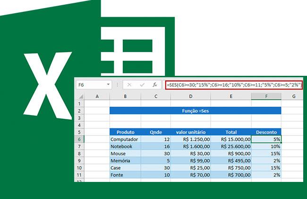The width and height of the screenshot is (307, 199).
Task: Click quantity cell 16 for Notebook
Action: coord(156,146)
